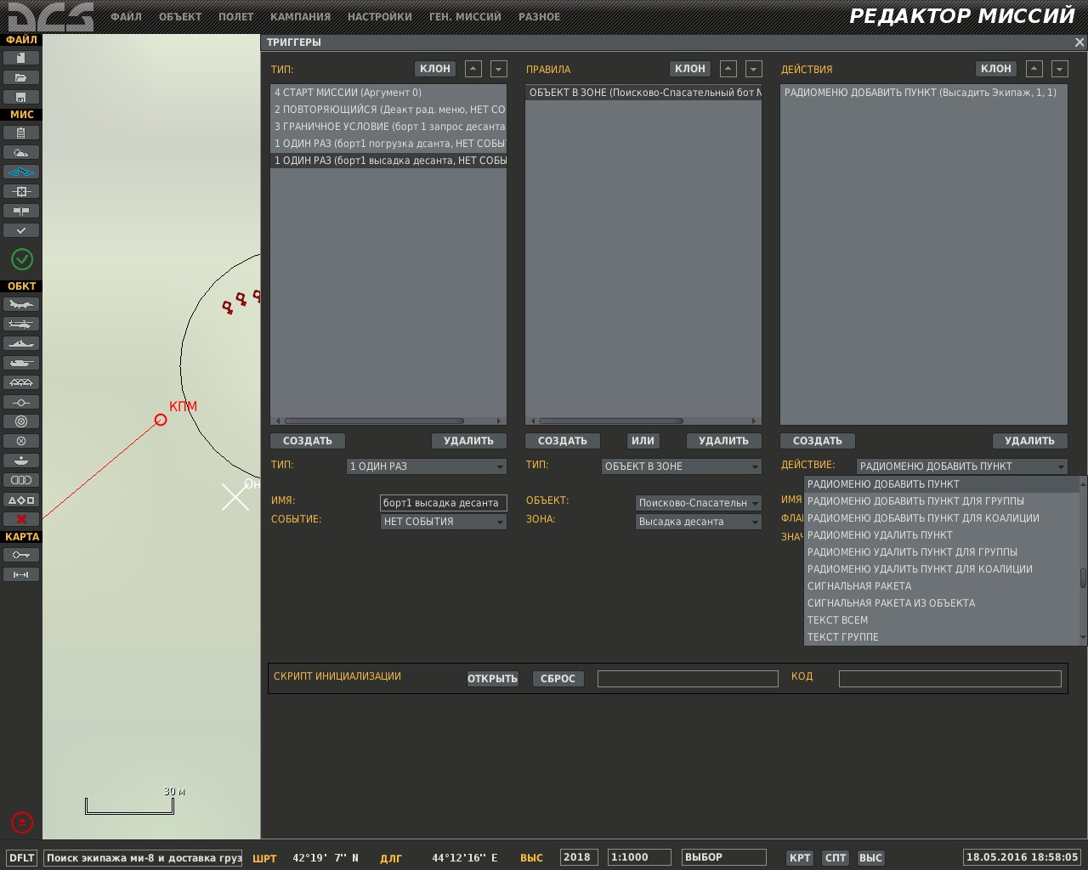
Task: Move action down in ДЕЙСТВИЯ list
Action: pos(1059,69)
